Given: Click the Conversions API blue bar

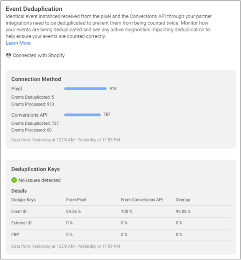Looking at the screenshot, I should coord(83,114).
